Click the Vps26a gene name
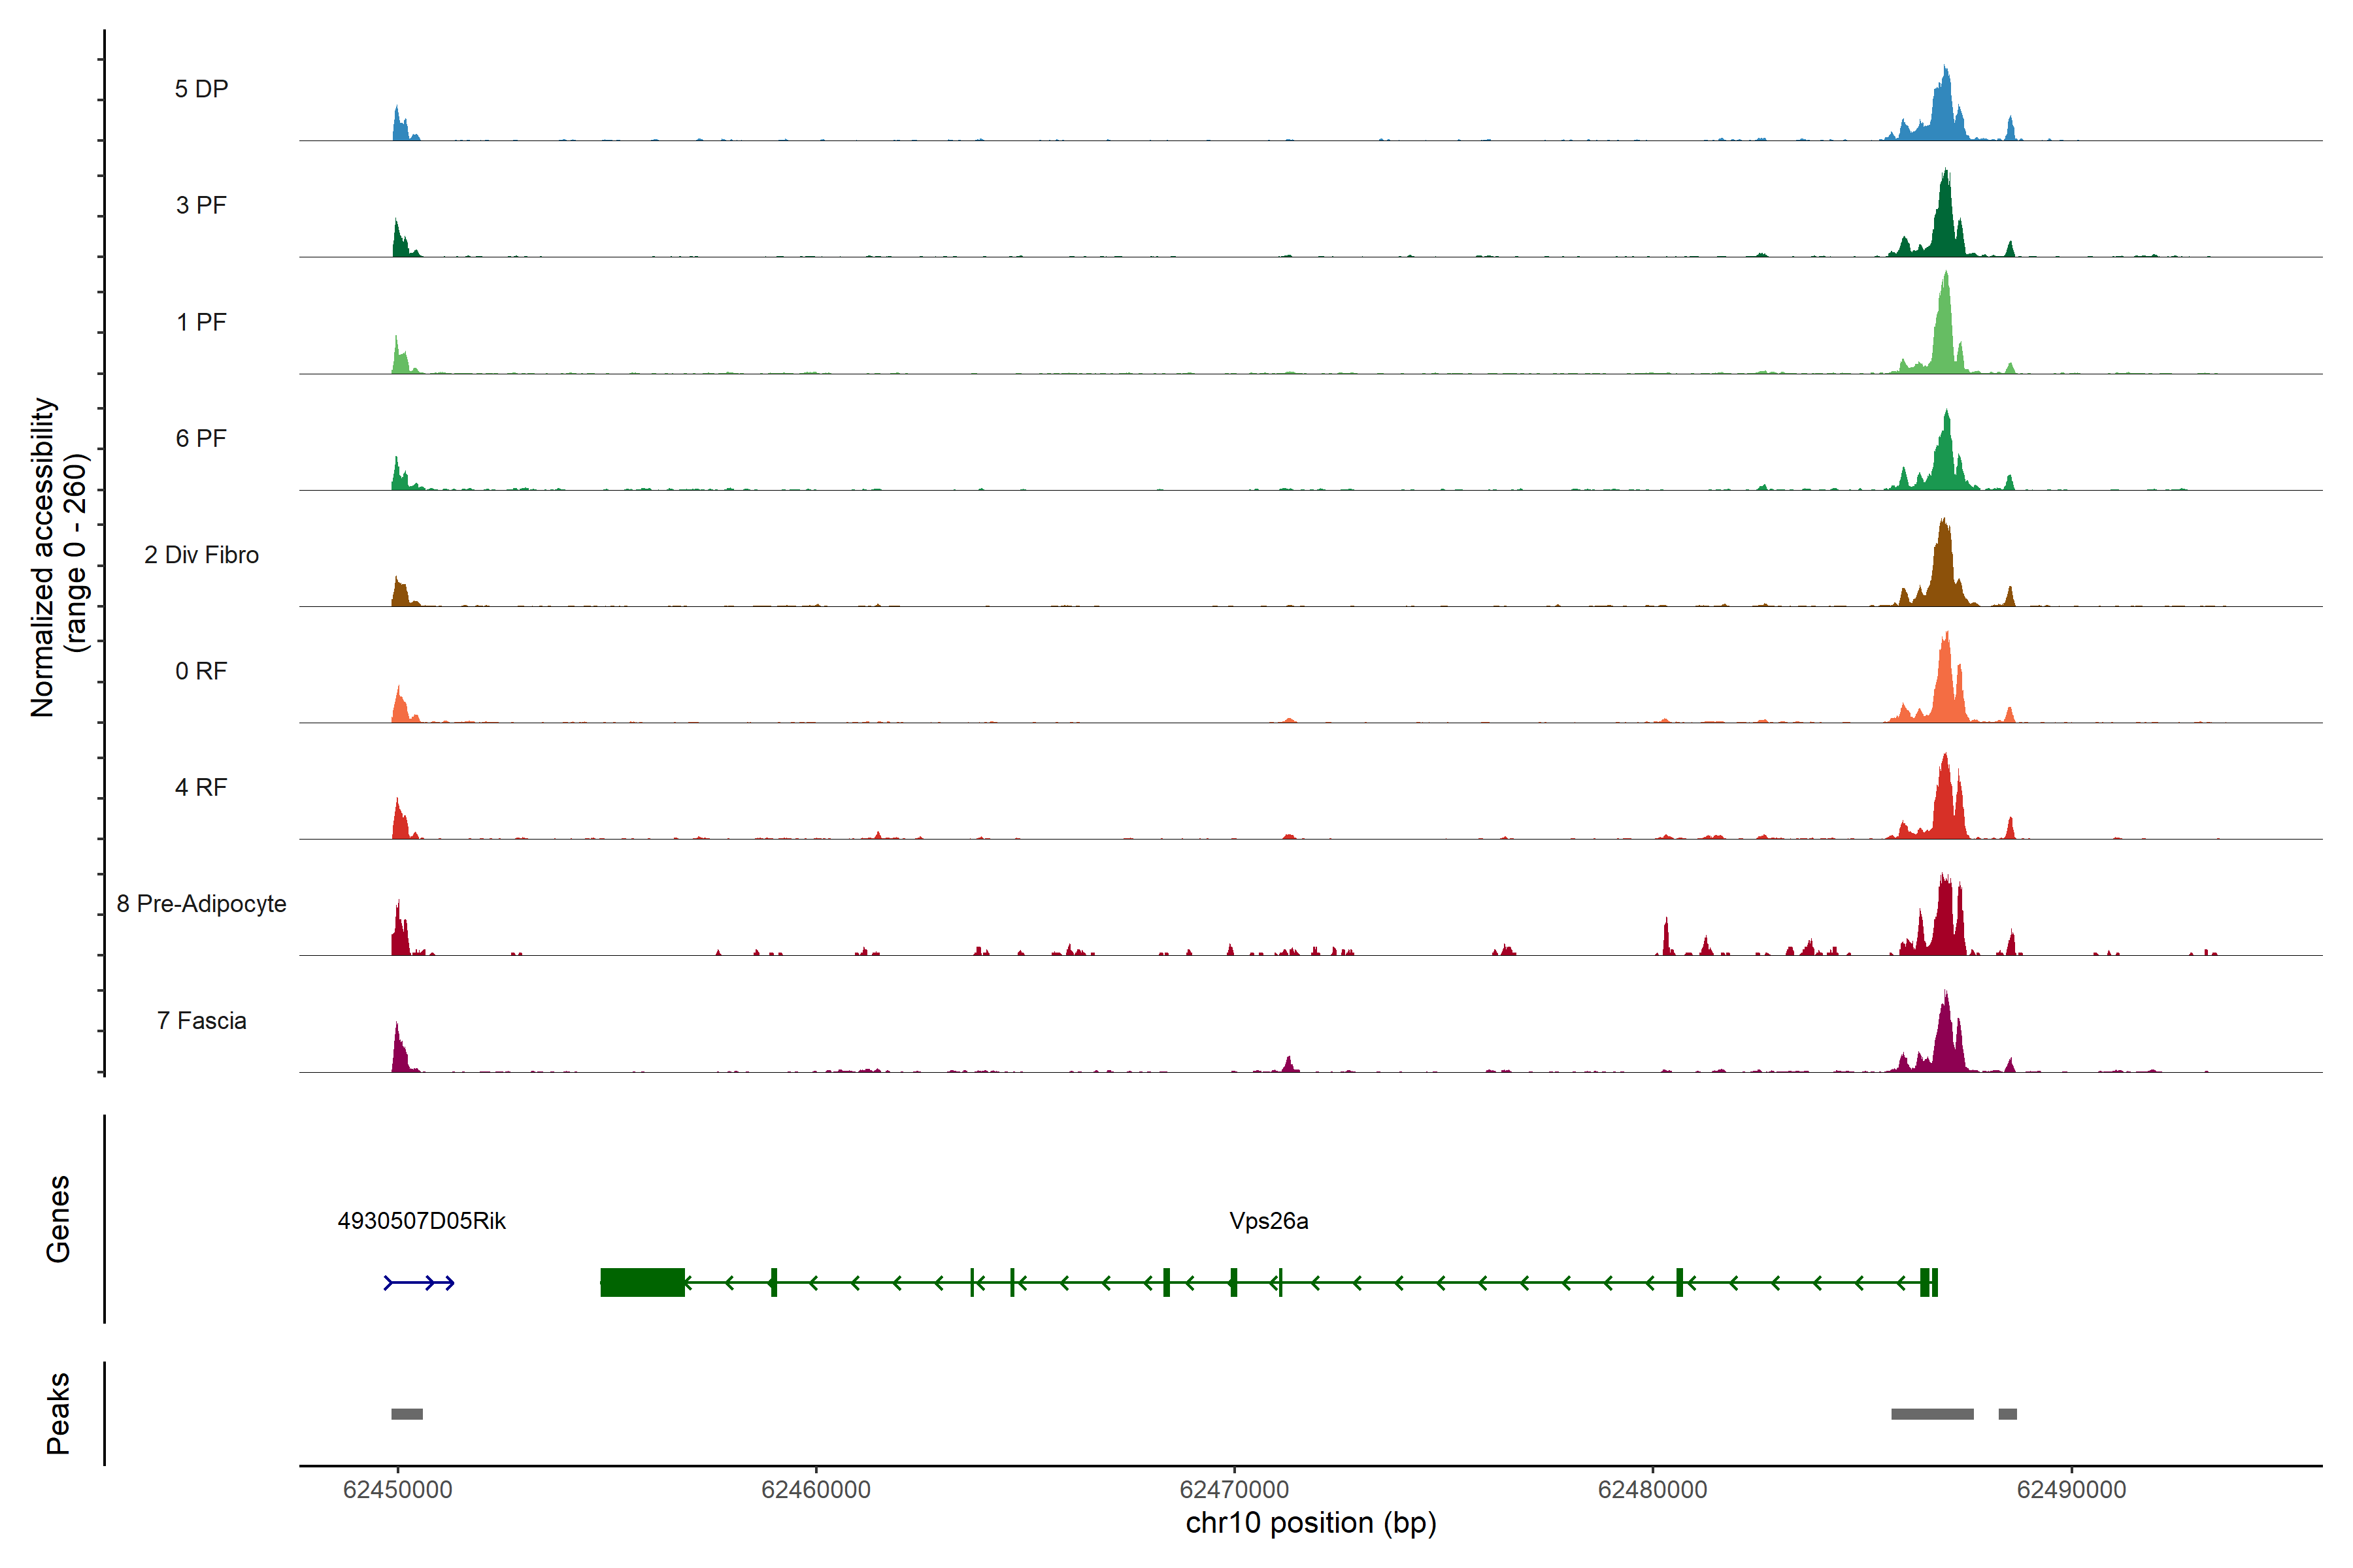 pos(1269,1221)
